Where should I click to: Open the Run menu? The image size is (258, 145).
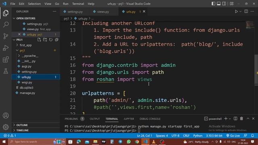coord(66,4)
